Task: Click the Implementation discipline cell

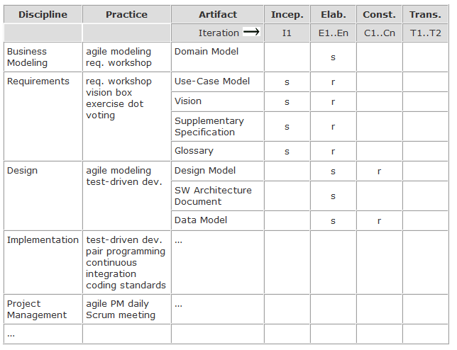Action: tap(43, 240)
